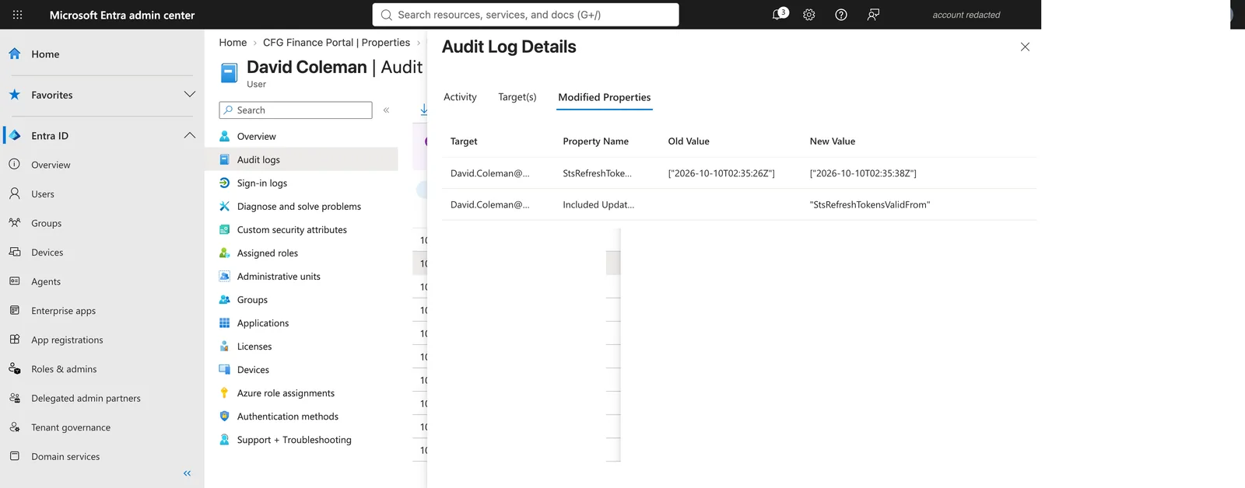Image resolution: width=1245 pixels, height=488 pixels.
Task: Switch to the Target(s) tab
Action: (x=517, y=97)
